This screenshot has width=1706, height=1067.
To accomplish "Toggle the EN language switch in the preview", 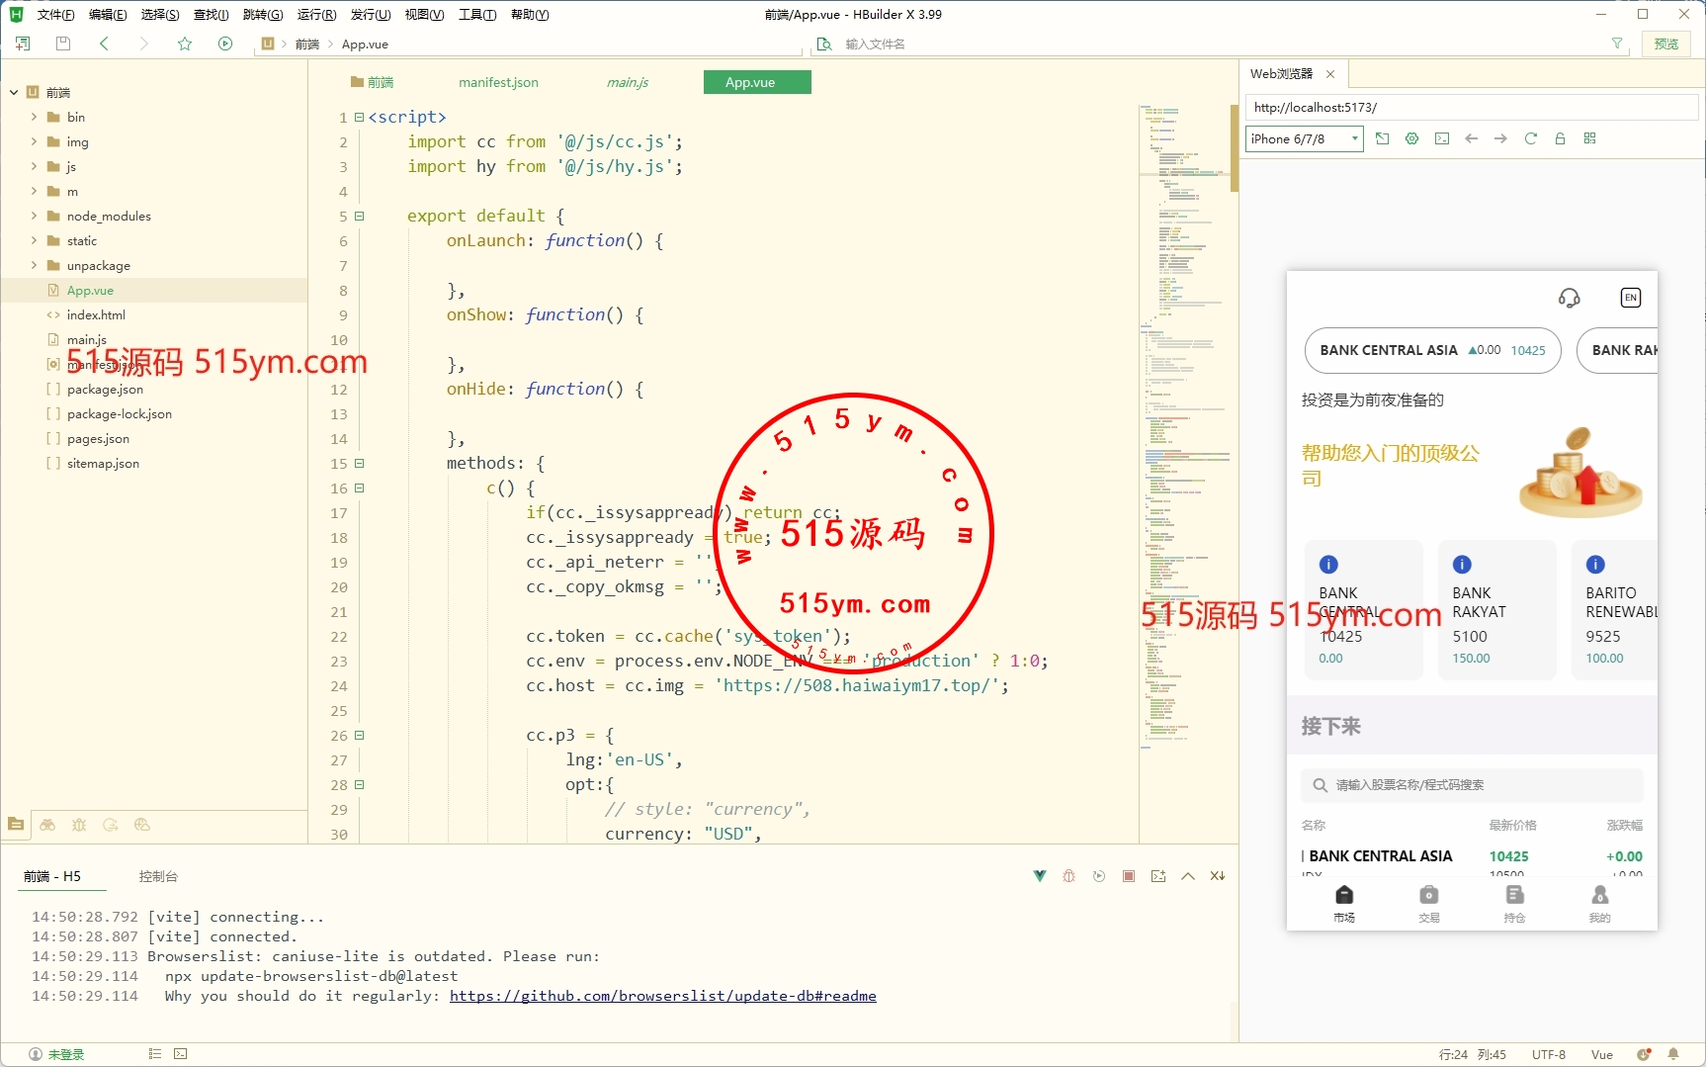I will (1630, 298).
